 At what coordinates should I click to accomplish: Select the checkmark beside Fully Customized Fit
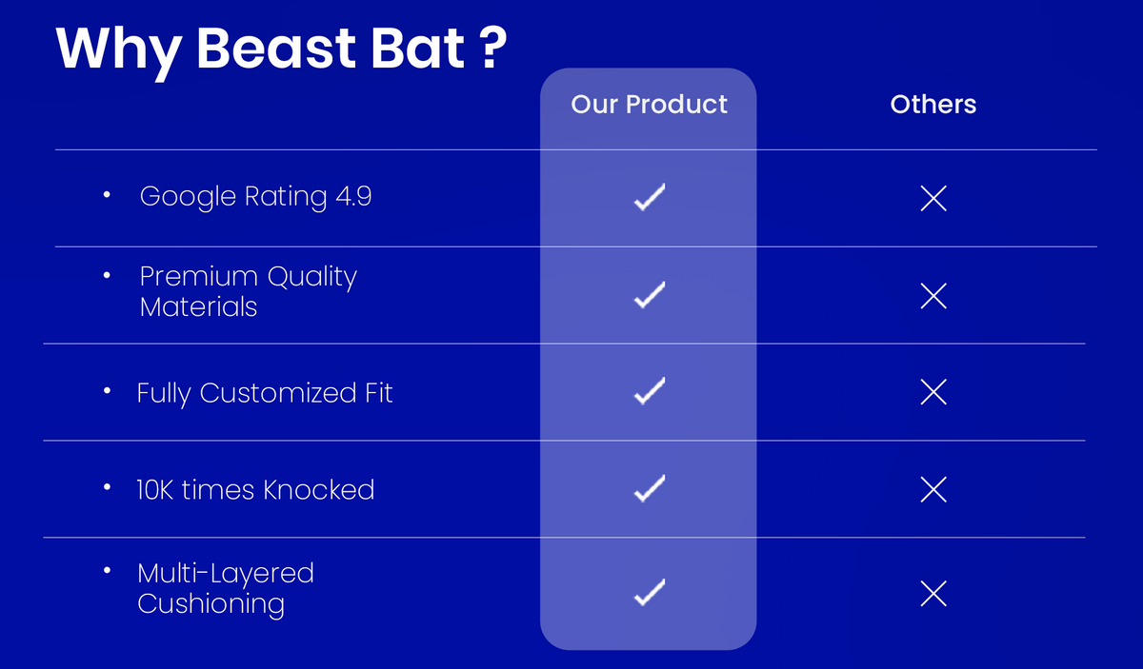coord(649,391)
